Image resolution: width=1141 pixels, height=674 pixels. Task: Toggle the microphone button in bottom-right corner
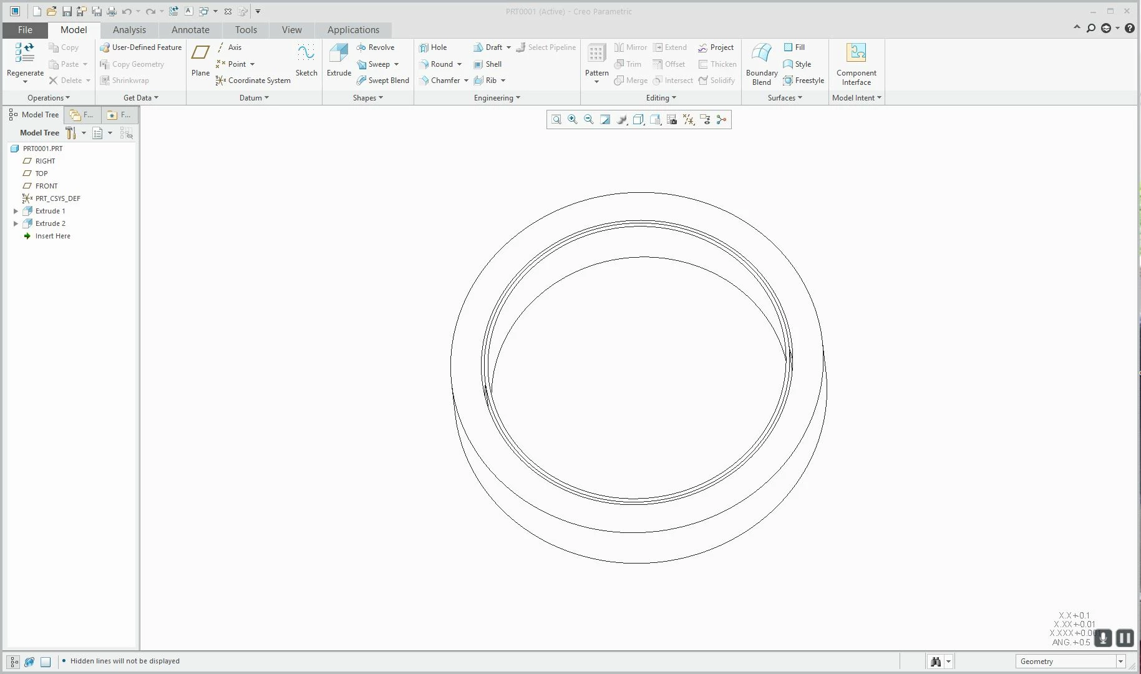[1103, 638]
